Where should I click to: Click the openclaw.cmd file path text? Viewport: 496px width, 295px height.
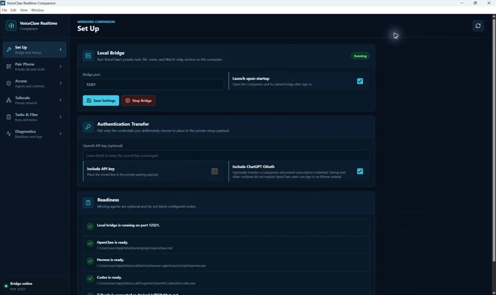(x=135, y=248)
